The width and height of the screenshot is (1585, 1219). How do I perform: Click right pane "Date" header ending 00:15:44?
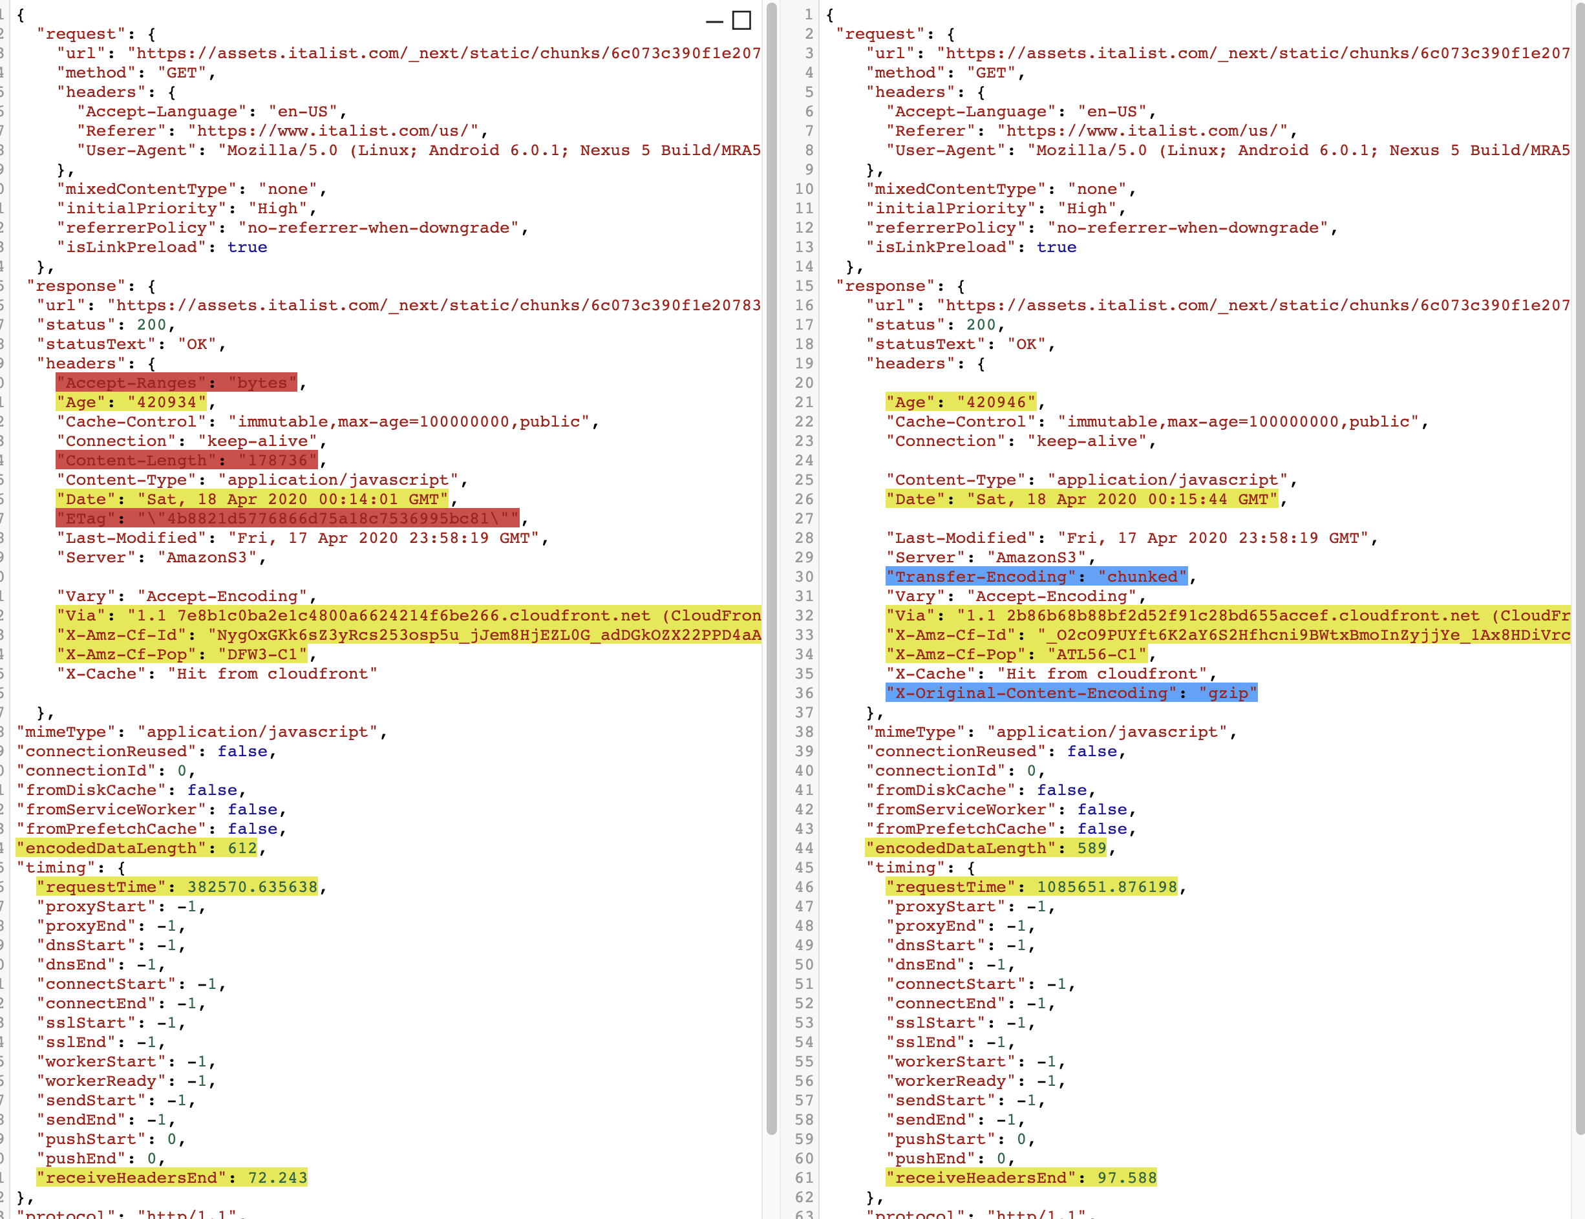click(1081, 499)
